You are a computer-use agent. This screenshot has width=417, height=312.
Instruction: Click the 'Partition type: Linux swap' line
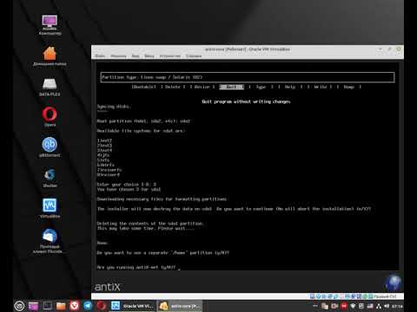[152, 77]
